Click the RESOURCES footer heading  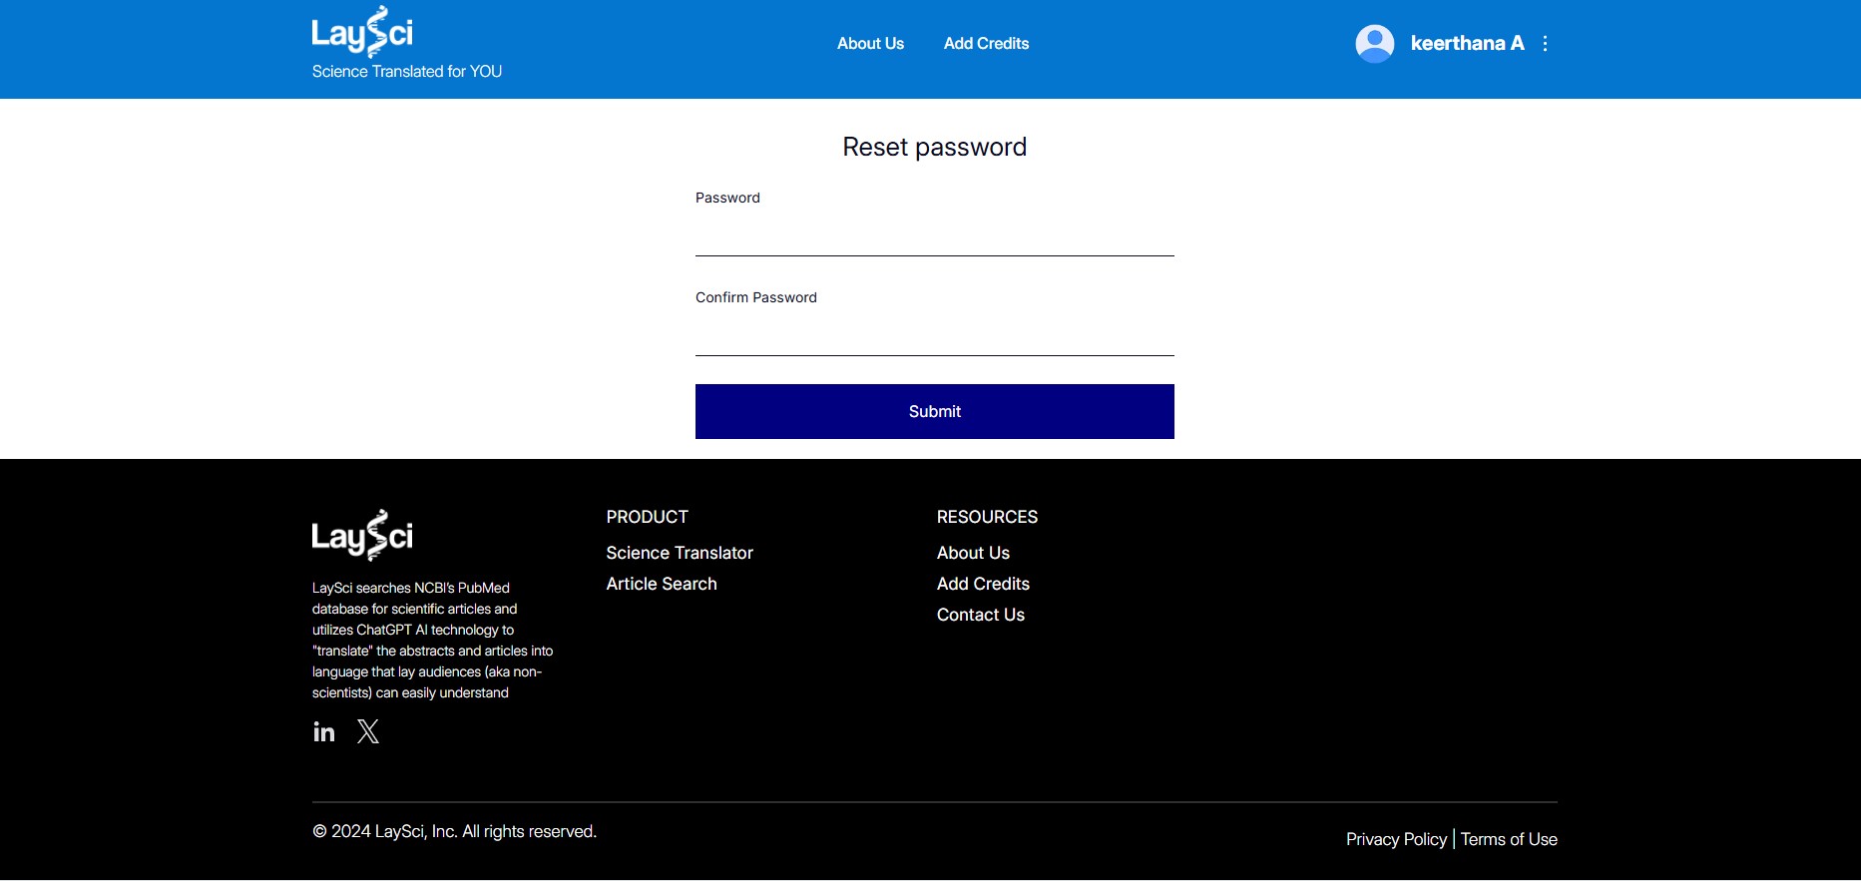[x=987, y=517]
